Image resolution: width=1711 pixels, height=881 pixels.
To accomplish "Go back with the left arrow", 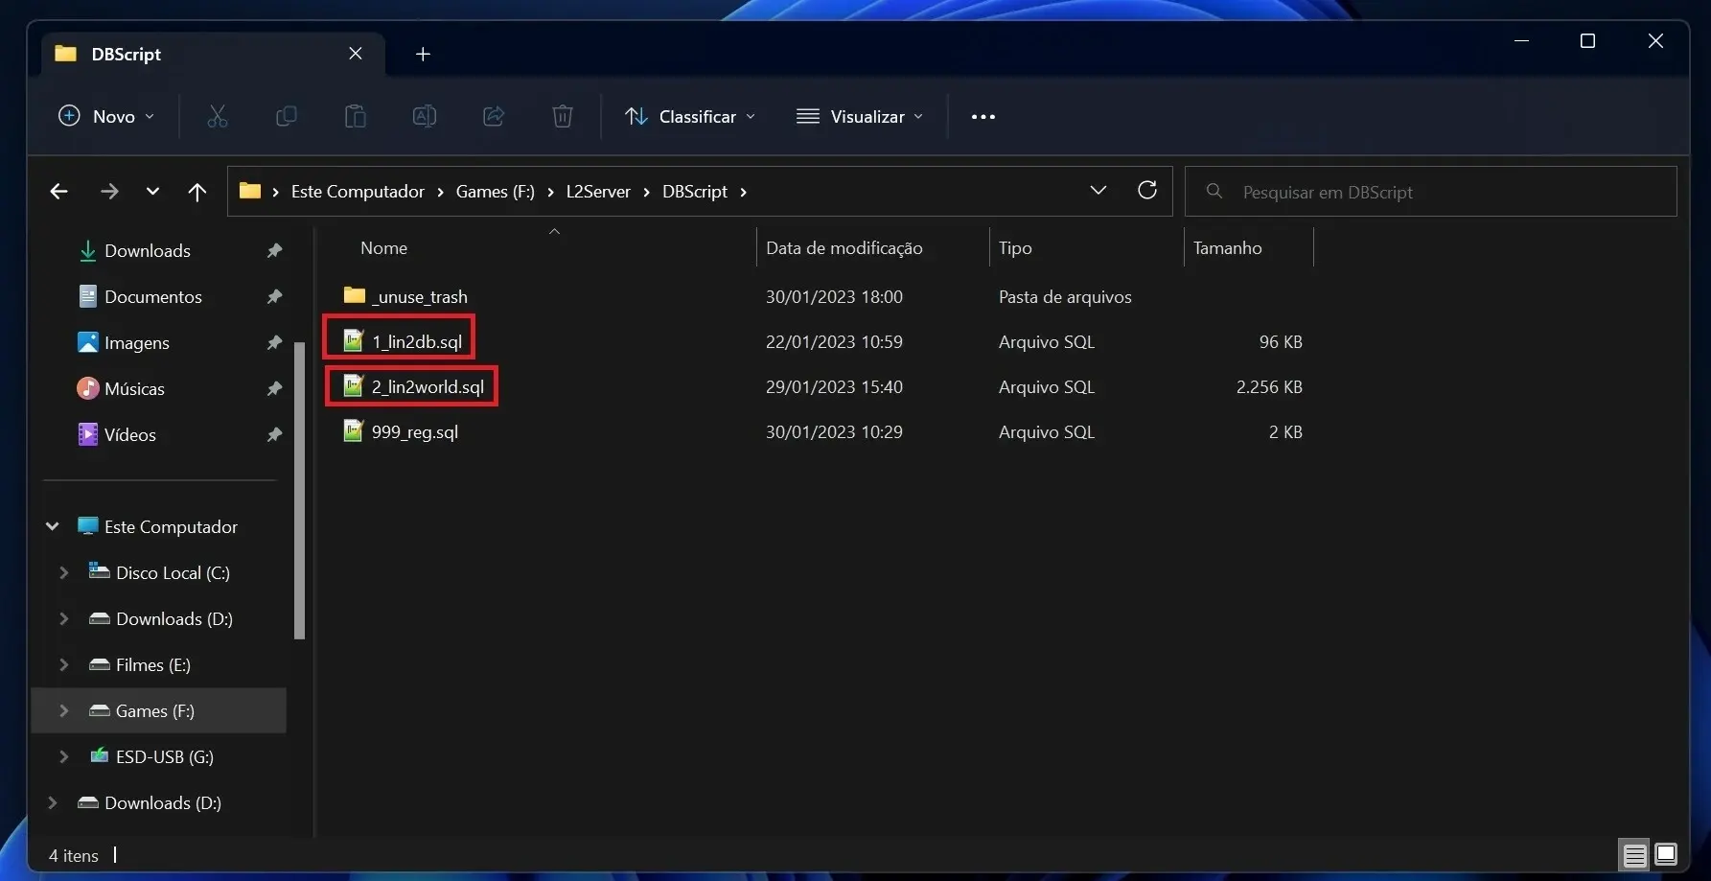I will pos(58,192).
